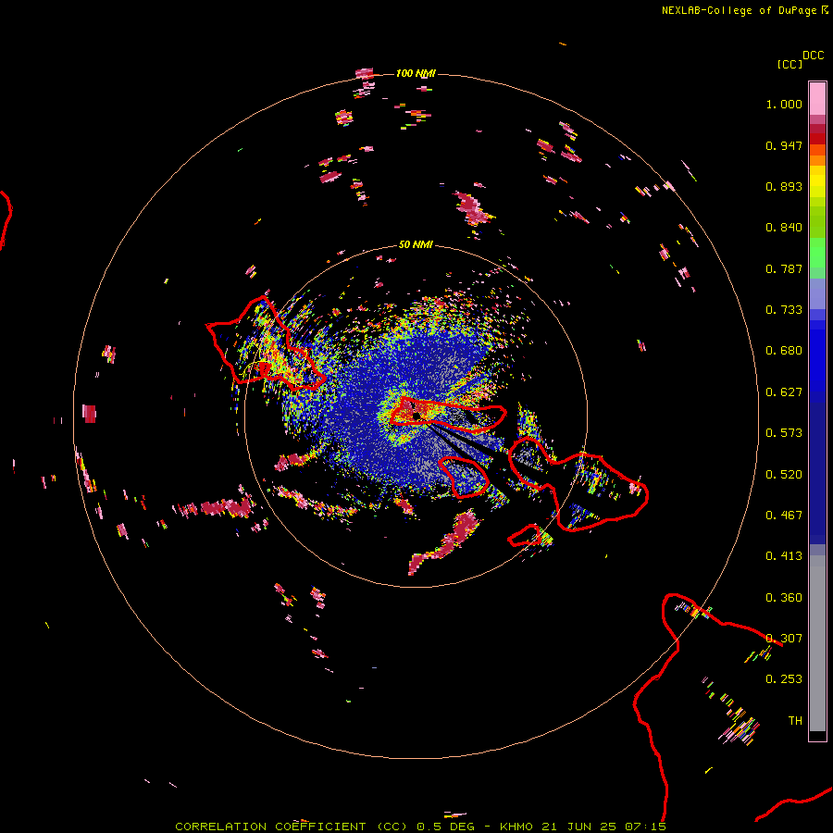Pick the bright green color bar segment
This screenshot has width=833, height=833.
[x=817, y=253]
